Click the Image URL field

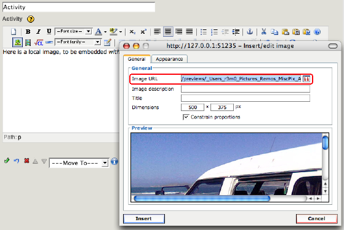tap(241, 79)
